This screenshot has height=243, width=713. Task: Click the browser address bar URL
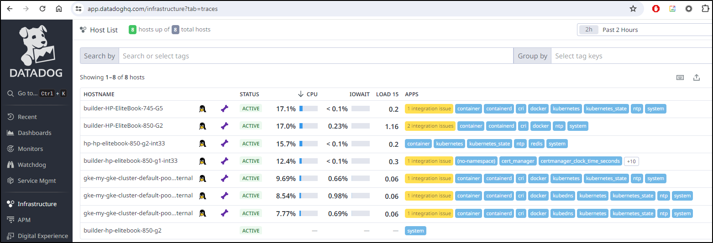(x=153, y=9)
